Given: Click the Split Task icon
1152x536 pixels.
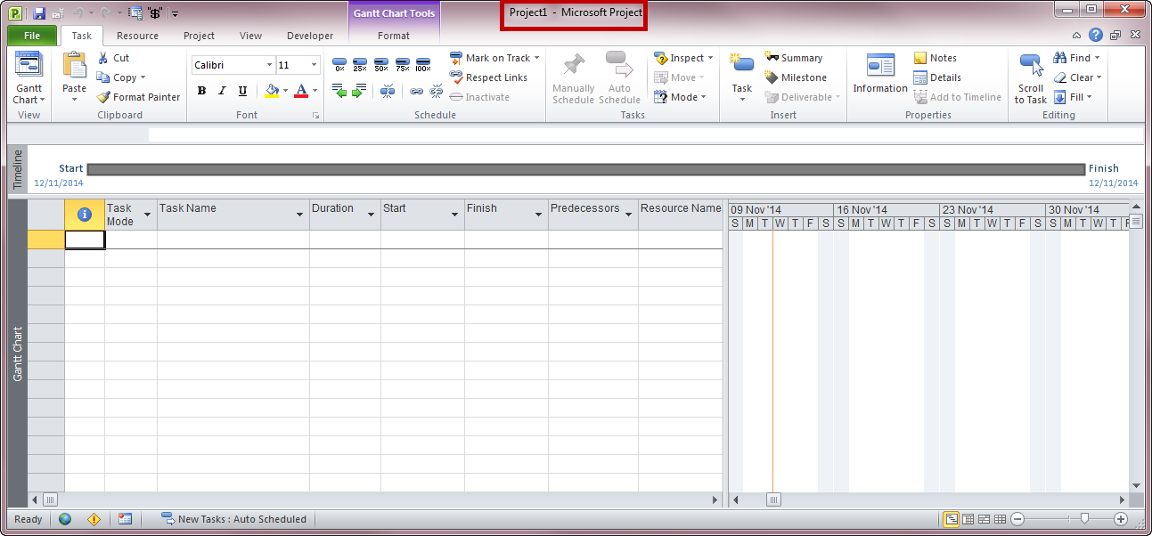Looking at the screenshot, I should click(388, 90).
